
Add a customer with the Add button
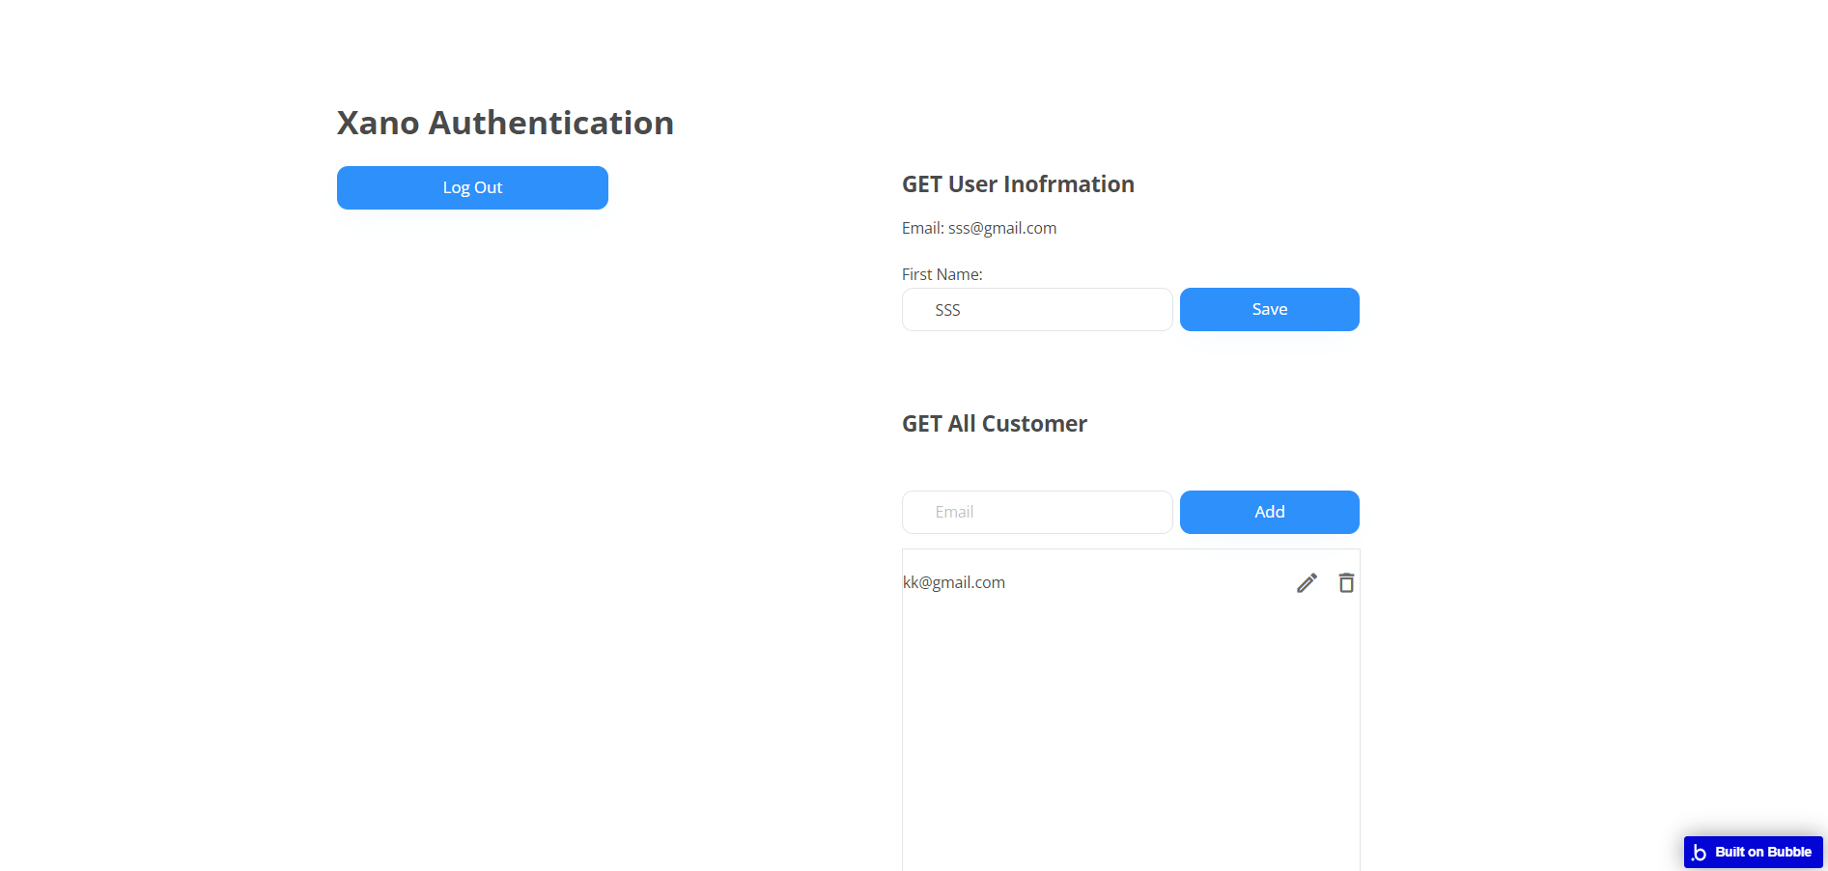[x=1269, y=512]
